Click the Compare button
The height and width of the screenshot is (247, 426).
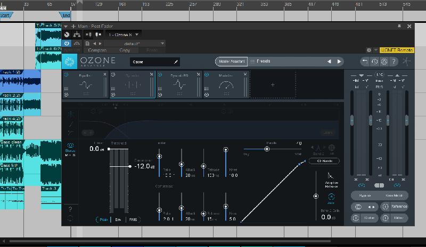tap(97, 50)
